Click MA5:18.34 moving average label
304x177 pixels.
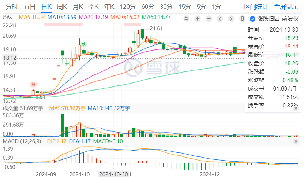(32, 17)
